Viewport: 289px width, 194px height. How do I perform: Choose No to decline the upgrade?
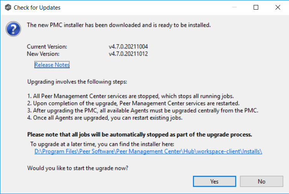pos(261,181)
